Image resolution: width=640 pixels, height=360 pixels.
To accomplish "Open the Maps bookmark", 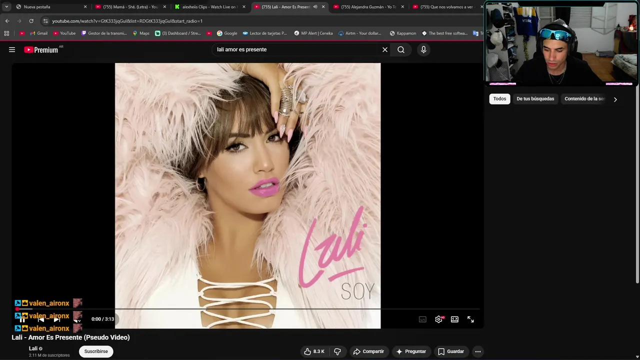I will 141,33.
